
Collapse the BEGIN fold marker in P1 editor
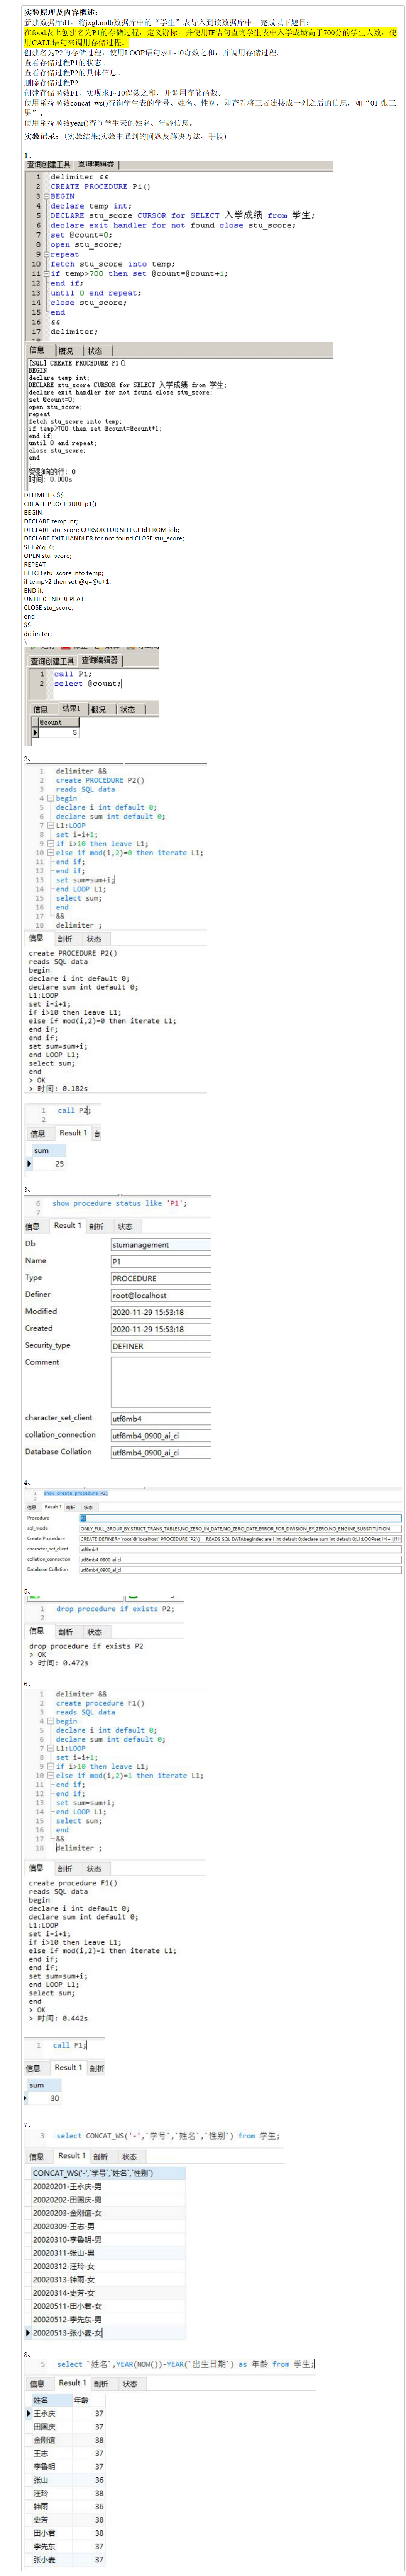[x=46, y=196]
